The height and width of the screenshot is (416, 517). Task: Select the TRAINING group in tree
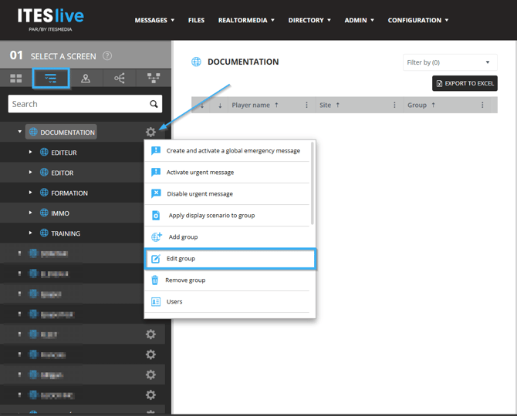click(66, 233)
